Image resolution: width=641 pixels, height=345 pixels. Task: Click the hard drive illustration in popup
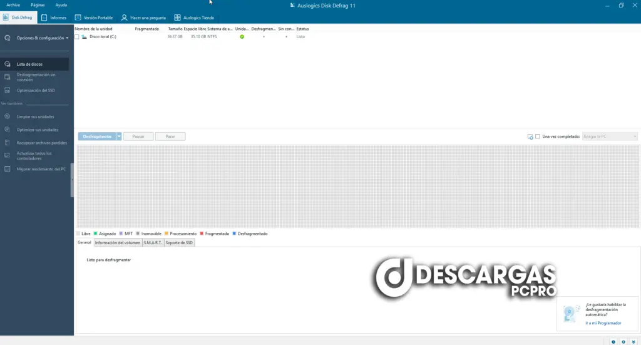click(x=571, y=314)
